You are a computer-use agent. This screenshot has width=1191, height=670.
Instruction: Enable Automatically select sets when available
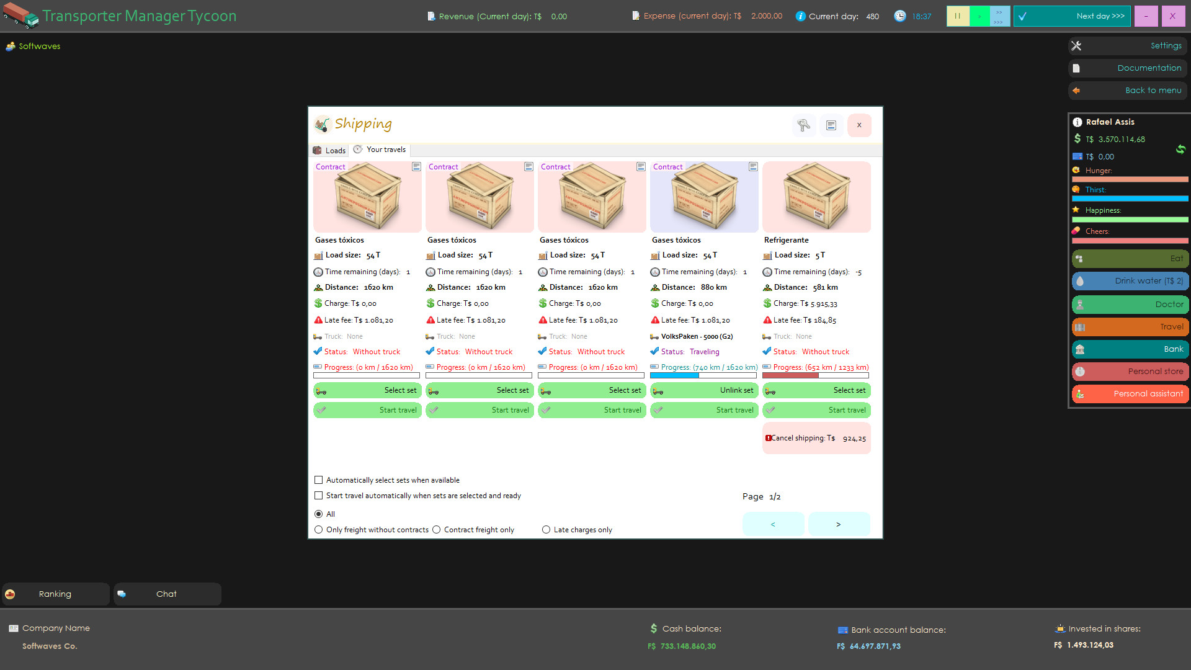pos(318,480)
